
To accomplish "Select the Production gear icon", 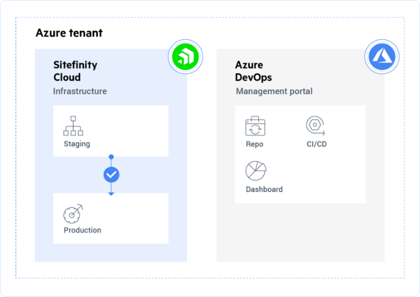I will click(x=73, y=213).
